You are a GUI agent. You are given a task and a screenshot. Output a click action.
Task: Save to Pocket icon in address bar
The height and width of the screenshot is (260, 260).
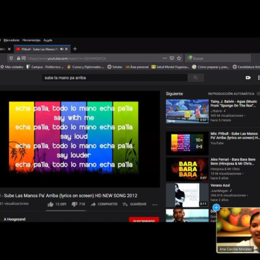(172, 58)
